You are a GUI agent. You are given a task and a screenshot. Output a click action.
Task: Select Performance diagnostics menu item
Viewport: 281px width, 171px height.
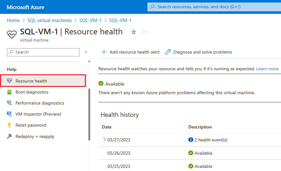coord(40,103)
